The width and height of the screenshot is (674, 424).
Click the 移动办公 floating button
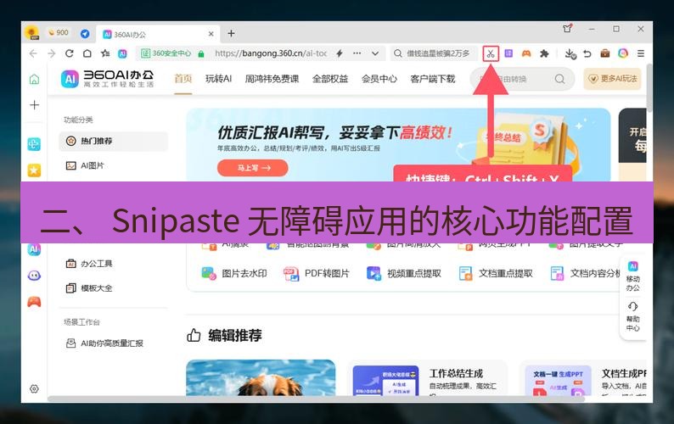tap(632, 276)
